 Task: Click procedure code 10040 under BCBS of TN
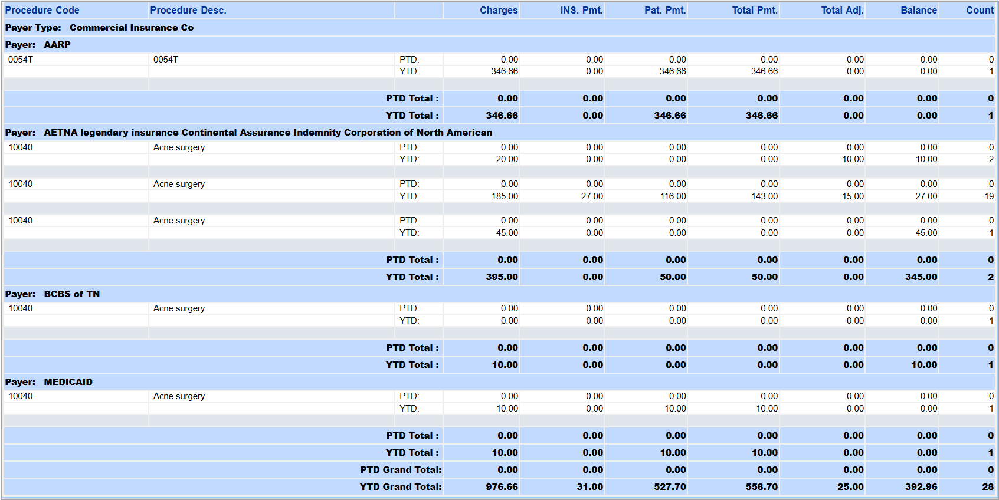tap(21, 308)
